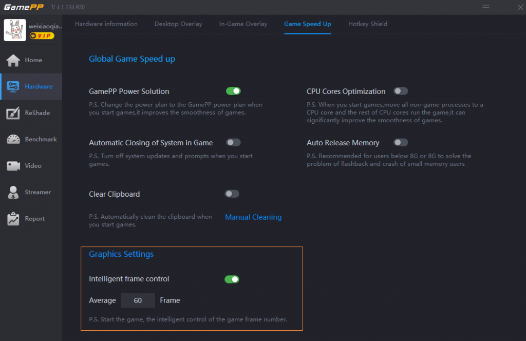Click the Benchmark gauge icon
The height and width of the screenshot is (341, 526).
[x=13, y=139]
